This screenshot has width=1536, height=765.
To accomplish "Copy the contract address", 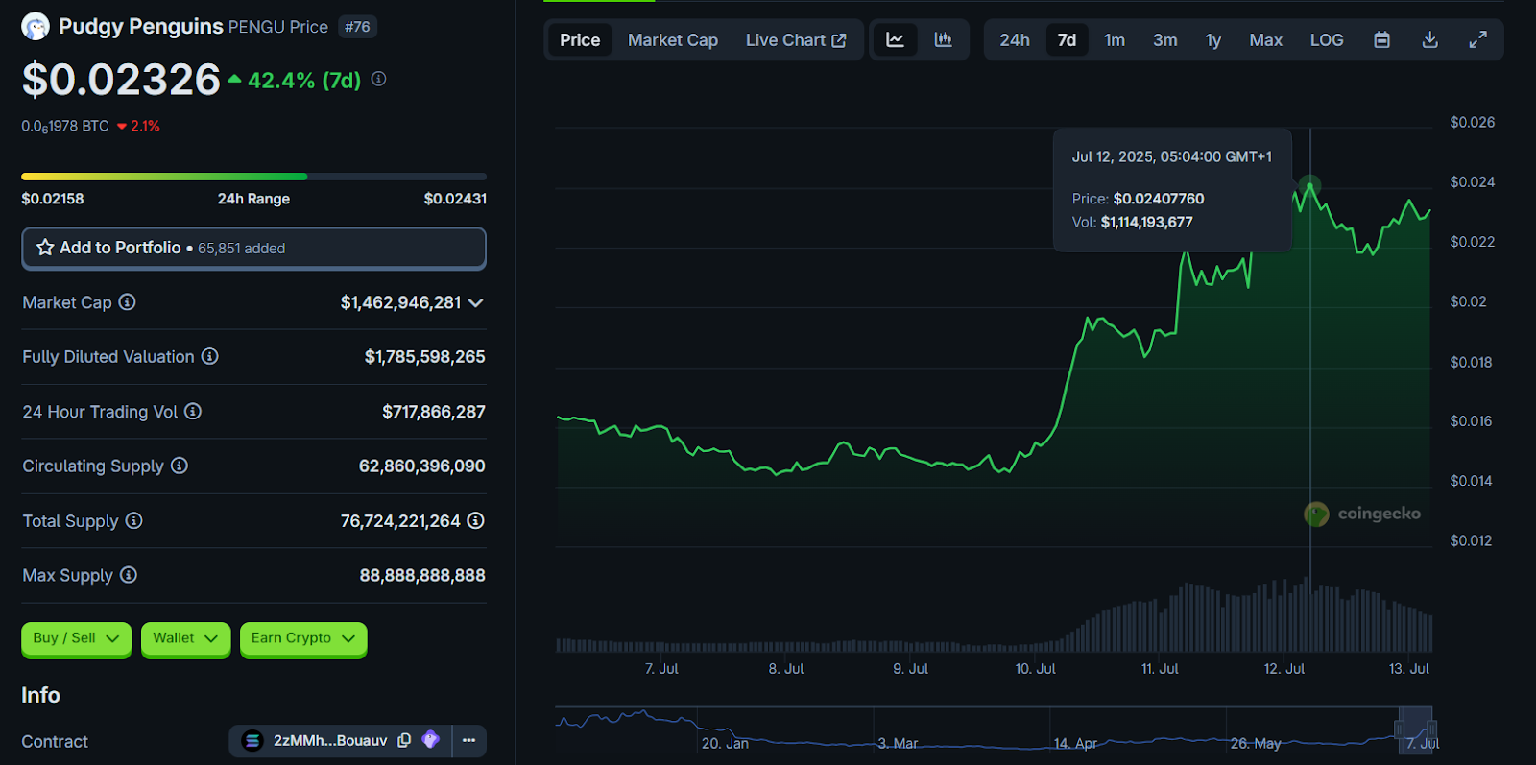I will click(x=404, y=740).
